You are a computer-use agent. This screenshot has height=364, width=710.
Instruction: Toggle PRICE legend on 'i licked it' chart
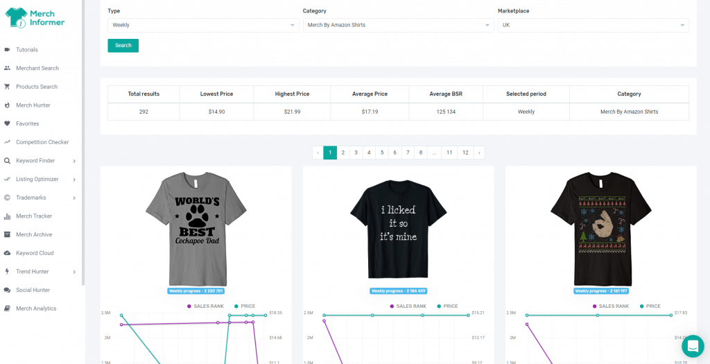click(x=447, y=306)
